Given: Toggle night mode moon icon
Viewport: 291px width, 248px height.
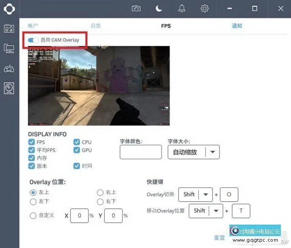Looking at the screenshot, I should (159, 8).
